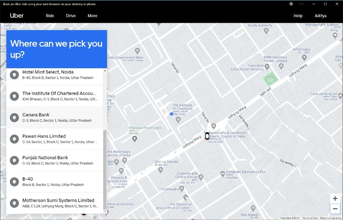343x220 pixels.
Task: Open the Drive menu
Action: point(71,16)
